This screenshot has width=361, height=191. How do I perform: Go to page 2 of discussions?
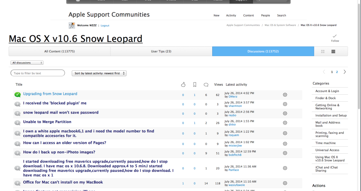337,72
